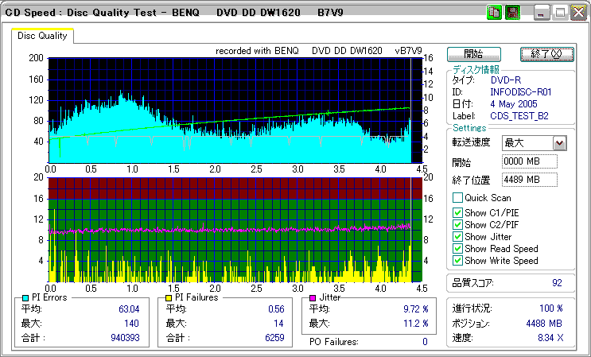
Task: Click the magenta Jitter legend square
Action: 313,298
